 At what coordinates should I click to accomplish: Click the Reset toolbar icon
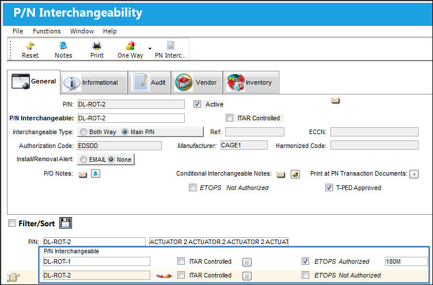(x=30, y=45)
